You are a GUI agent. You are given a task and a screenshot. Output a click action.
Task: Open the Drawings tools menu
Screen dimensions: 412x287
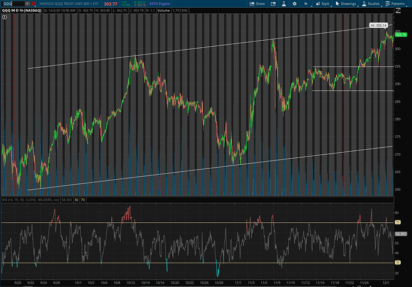[346, 4]
